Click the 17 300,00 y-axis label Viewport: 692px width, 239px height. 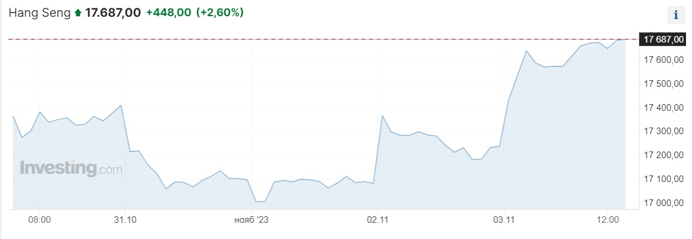(x=663, y=132)
